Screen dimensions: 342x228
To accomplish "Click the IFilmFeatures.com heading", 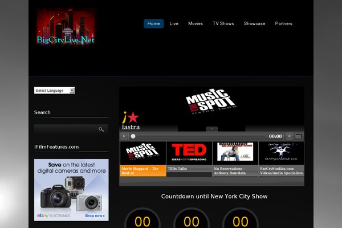I will 56,147.
